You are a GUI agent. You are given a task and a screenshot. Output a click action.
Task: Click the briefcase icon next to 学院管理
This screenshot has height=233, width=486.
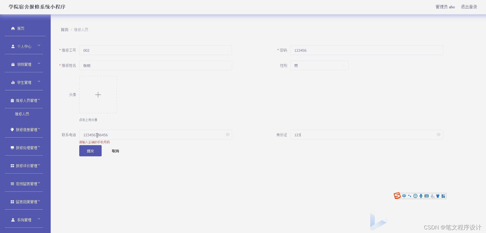[13, 64]
